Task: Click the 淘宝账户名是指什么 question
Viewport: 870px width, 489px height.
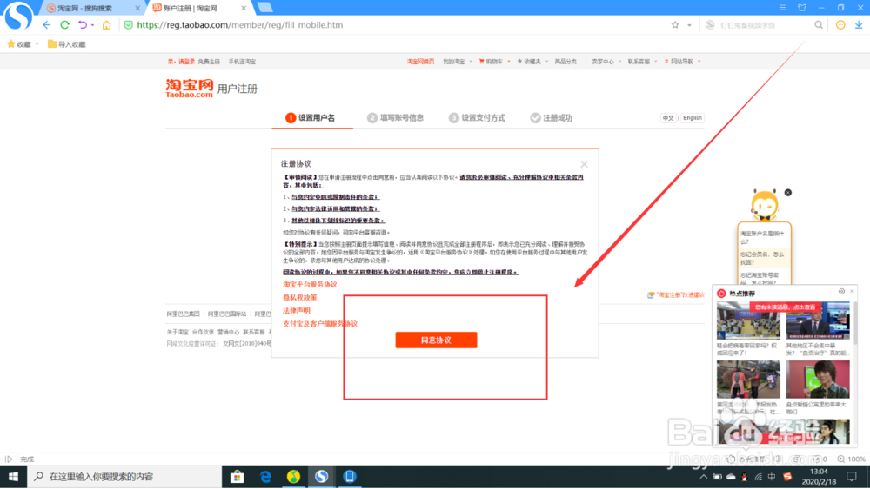Action: tap(764, 238)
